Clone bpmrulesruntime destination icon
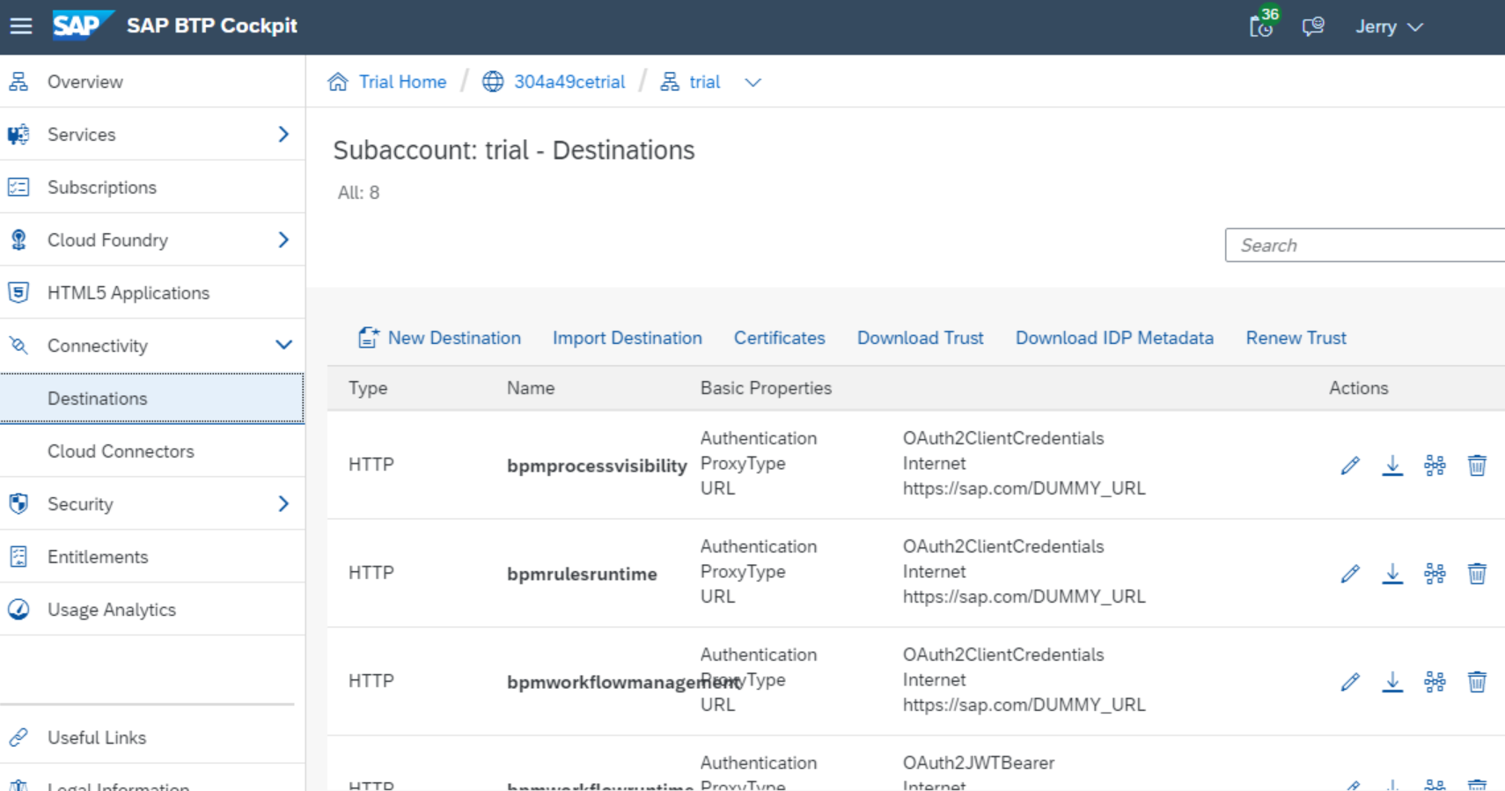The image size is (1505, 791). 1435,574
